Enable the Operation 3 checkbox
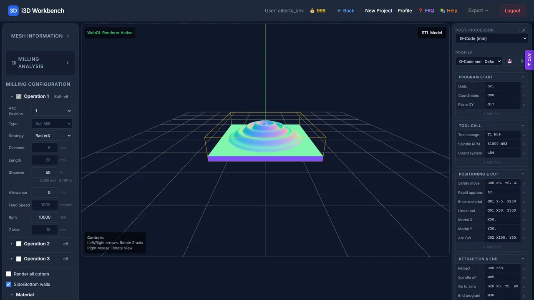The image size is (534, 300). point(18,259)
